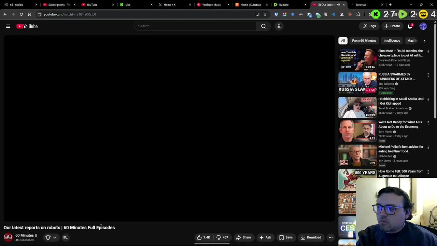Switch to the Home Substack tab

251,5
